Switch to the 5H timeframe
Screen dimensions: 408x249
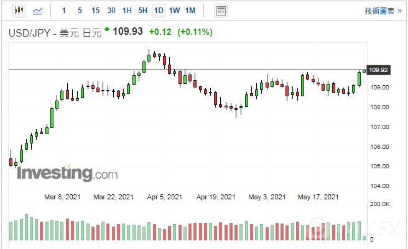[143, 11]
